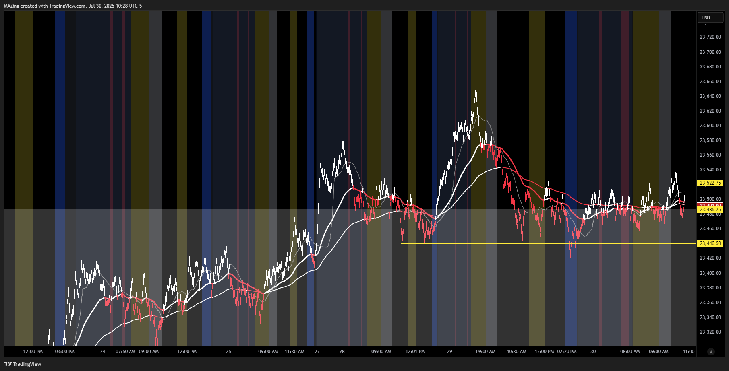This screenshot has width=729, height=371.
Task: Click the 23,680.00 price axis tick
Action: pyautogui.click(x=710, y=66)
